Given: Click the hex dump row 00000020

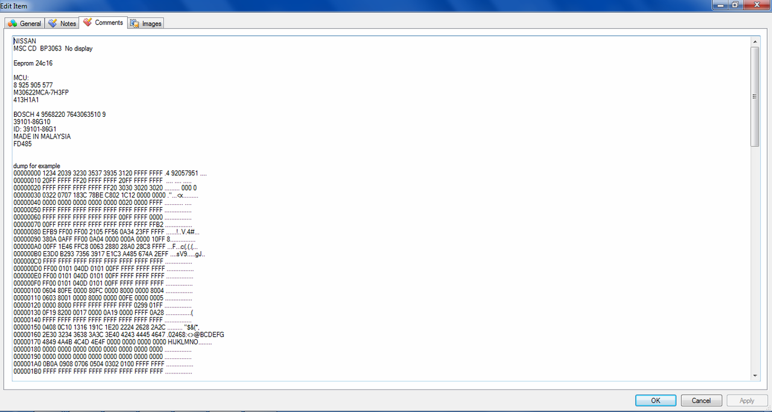Looking at the screenshot, I should point(105,188).
